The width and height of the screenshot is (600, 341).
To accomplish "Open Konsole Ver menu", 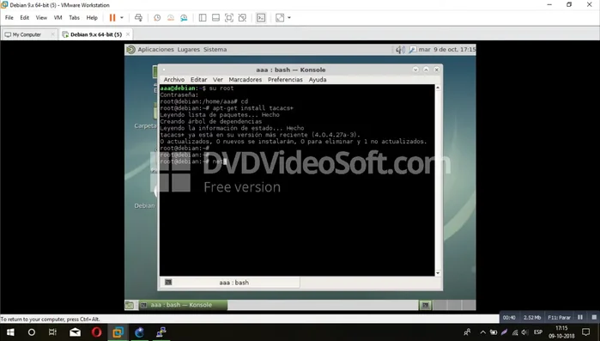I will click(x=218, y=80).
